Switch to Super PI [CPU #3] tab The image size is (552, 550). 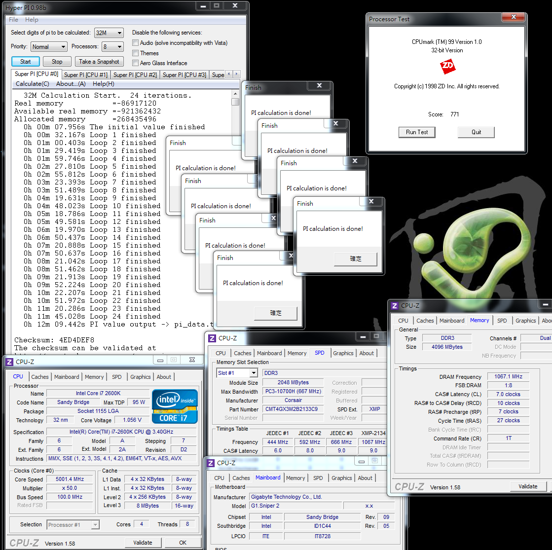pos(184,74)
